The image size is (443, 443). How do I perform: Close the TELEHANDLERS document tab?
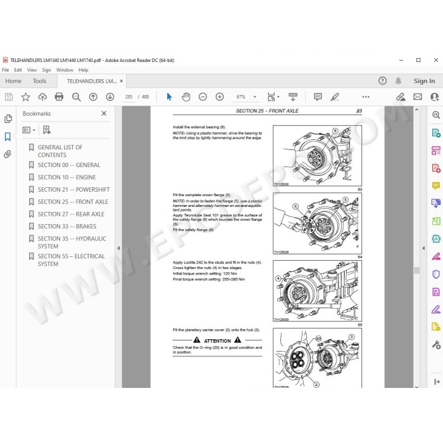122,81
